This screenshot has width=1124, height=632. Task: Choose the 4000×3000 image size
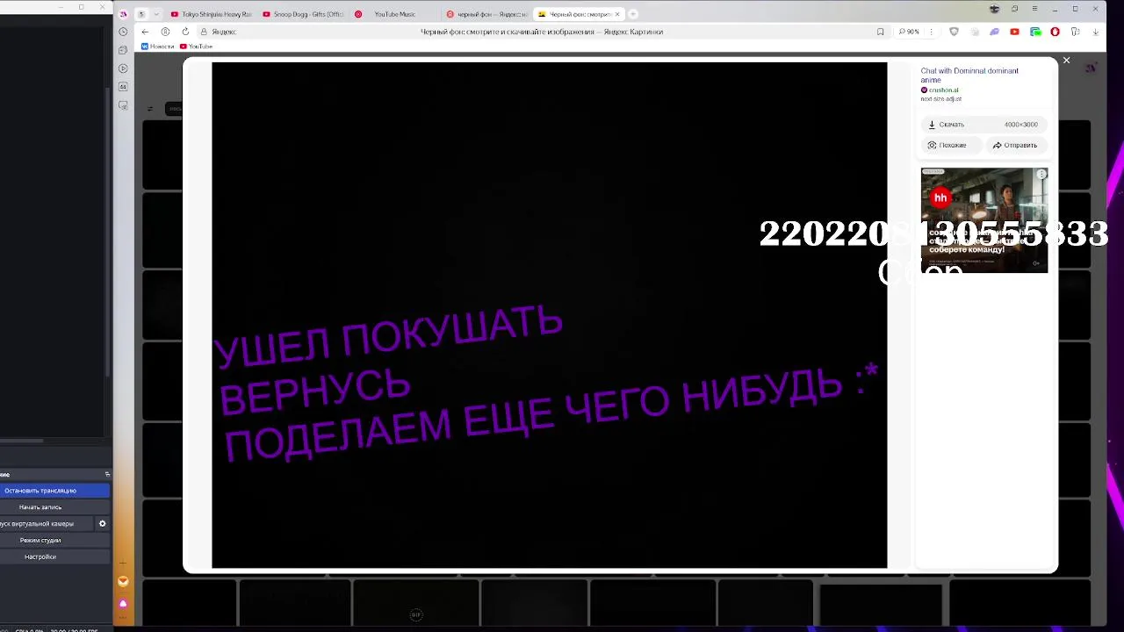[x=1020, y=125]
